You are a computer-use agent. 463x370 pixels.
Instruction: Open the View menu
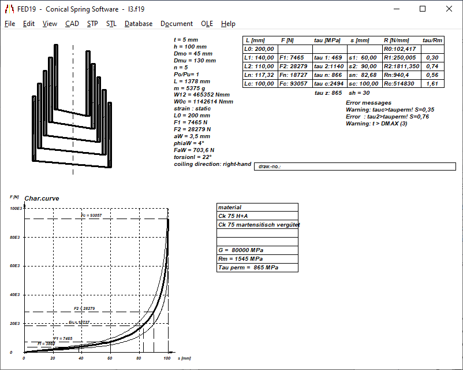(50, 24)
